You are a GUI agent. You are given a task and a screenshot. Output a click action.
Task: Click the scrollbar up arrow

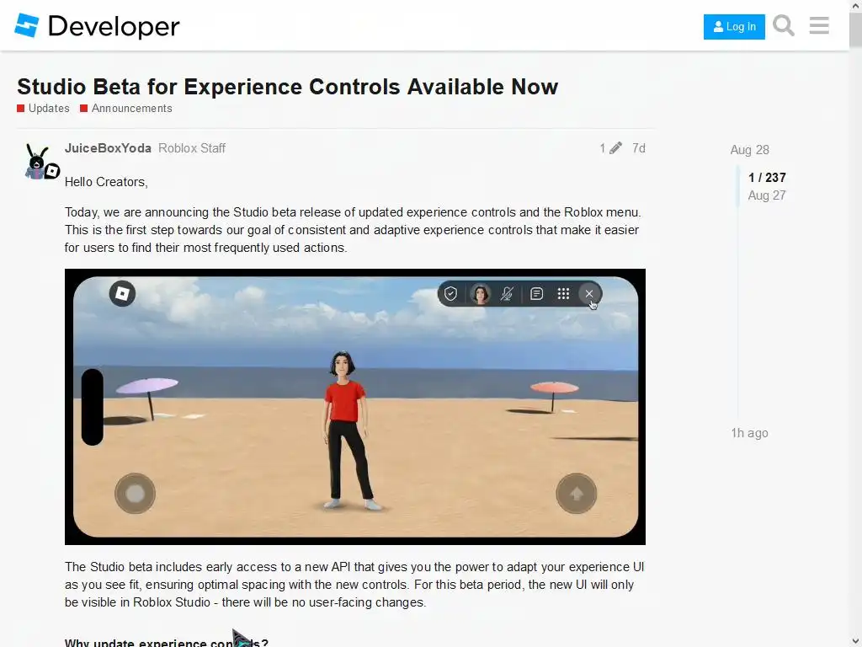pyautogui.click(x=855, y=5)
